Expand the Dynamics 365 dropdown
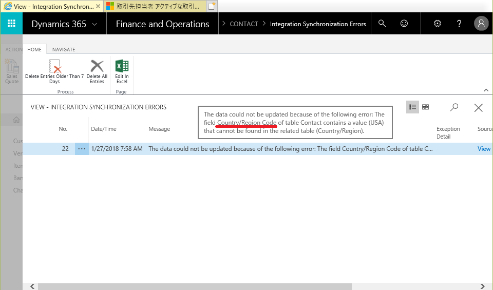This screenshot has height=290, width=493. (x=94, y=24)
